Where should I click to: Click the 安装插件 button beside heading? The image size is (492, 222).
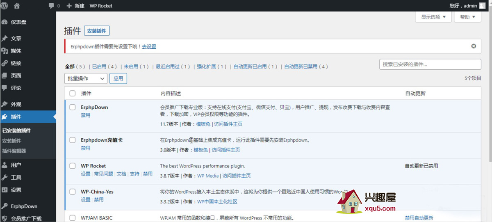pos(97,31)
